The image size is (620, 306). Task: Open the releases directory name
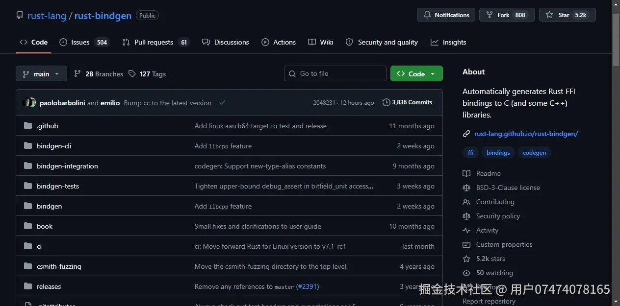[x=49, y=286]
